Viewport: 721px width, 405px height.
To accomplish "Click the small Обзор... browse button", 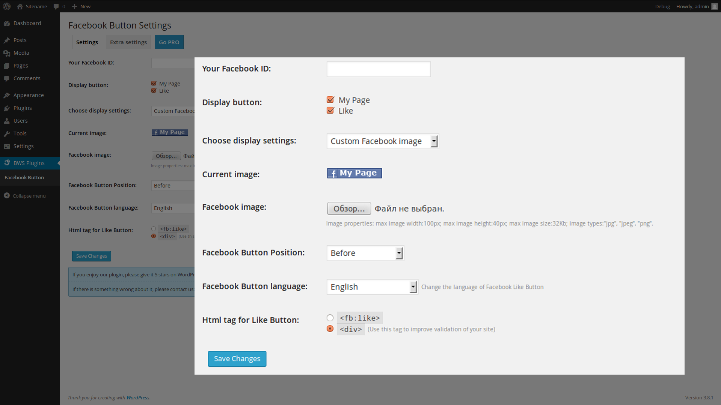I will point(166,156).
